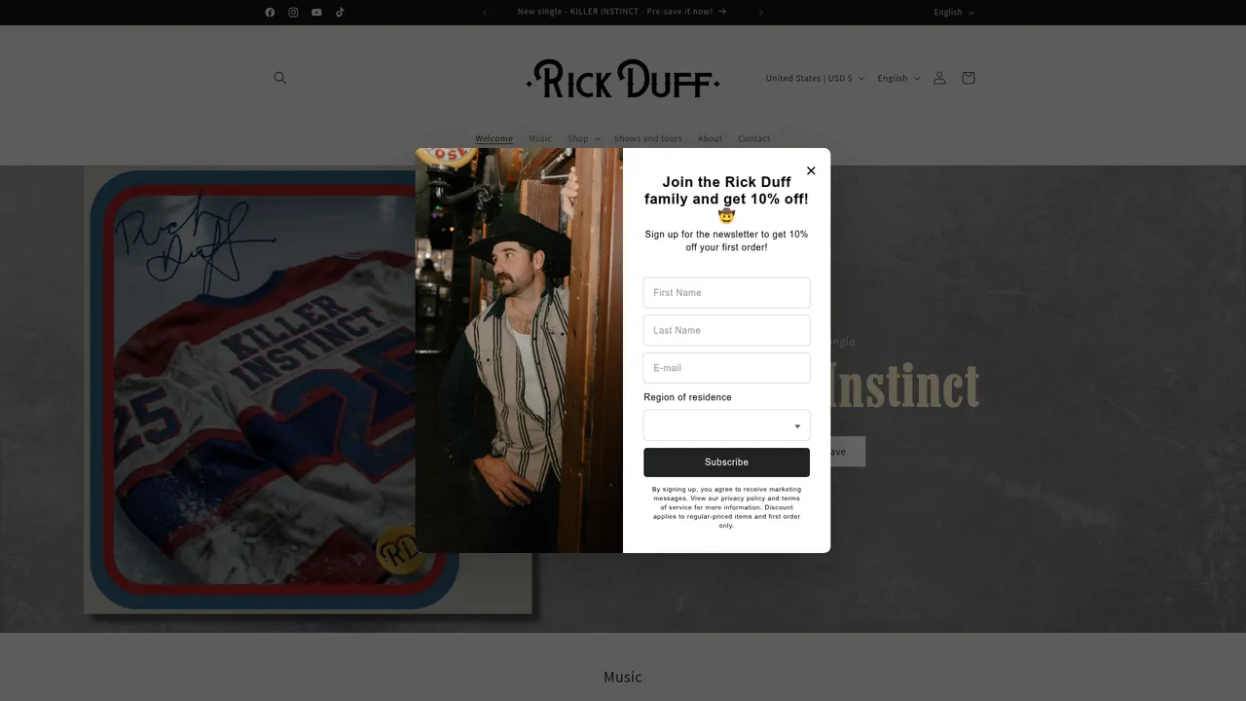Open the Contact page

click(754, 138)
